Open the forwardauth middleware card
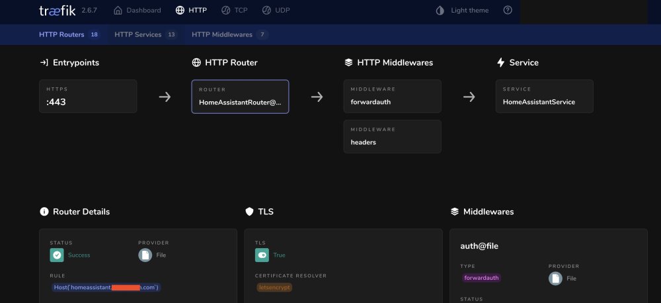This screenshot has width=661, height=303. (x=392, y=96)
